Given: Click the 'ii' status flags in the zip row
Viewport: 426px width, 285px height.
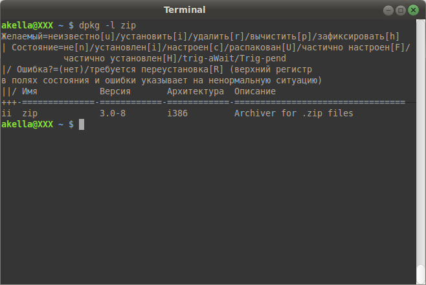Looking at the screenshot, I should click(6, 113).
